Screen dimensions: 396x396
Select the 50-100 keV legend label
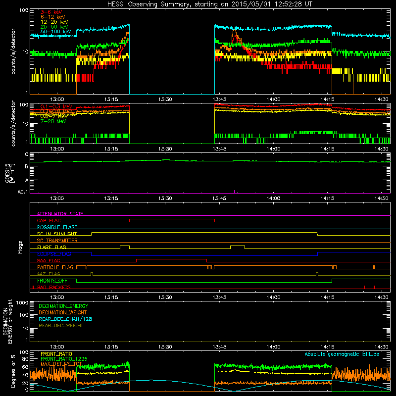click(x=56, y=32)
